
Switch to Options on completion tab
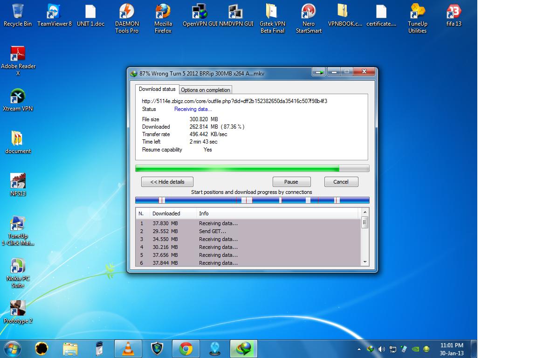pyautogui.click(x=205, y=89)
